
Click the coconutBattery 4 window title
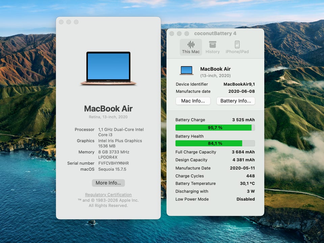[x=215, y=33]
